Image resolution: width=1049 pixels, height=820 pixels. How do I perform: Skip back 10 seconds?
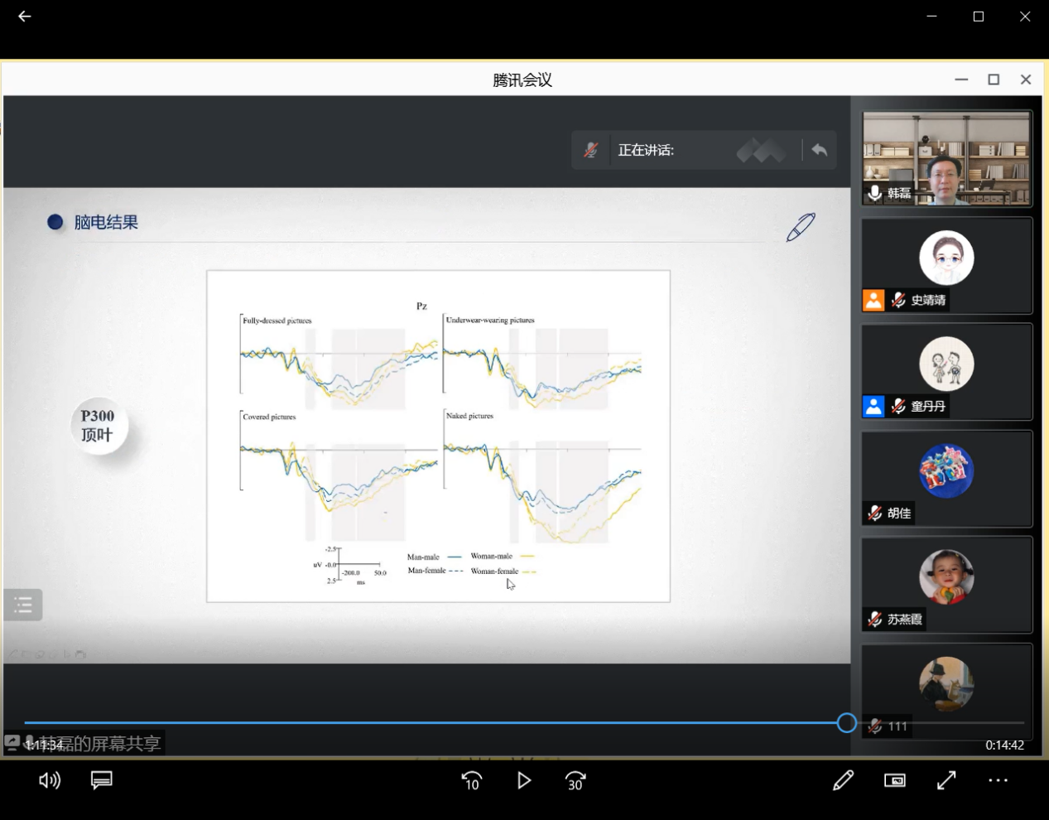coord(471,780)
